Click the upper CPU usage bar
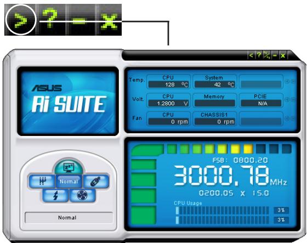Viewport: 307px width, 243px height. (222, 211)
